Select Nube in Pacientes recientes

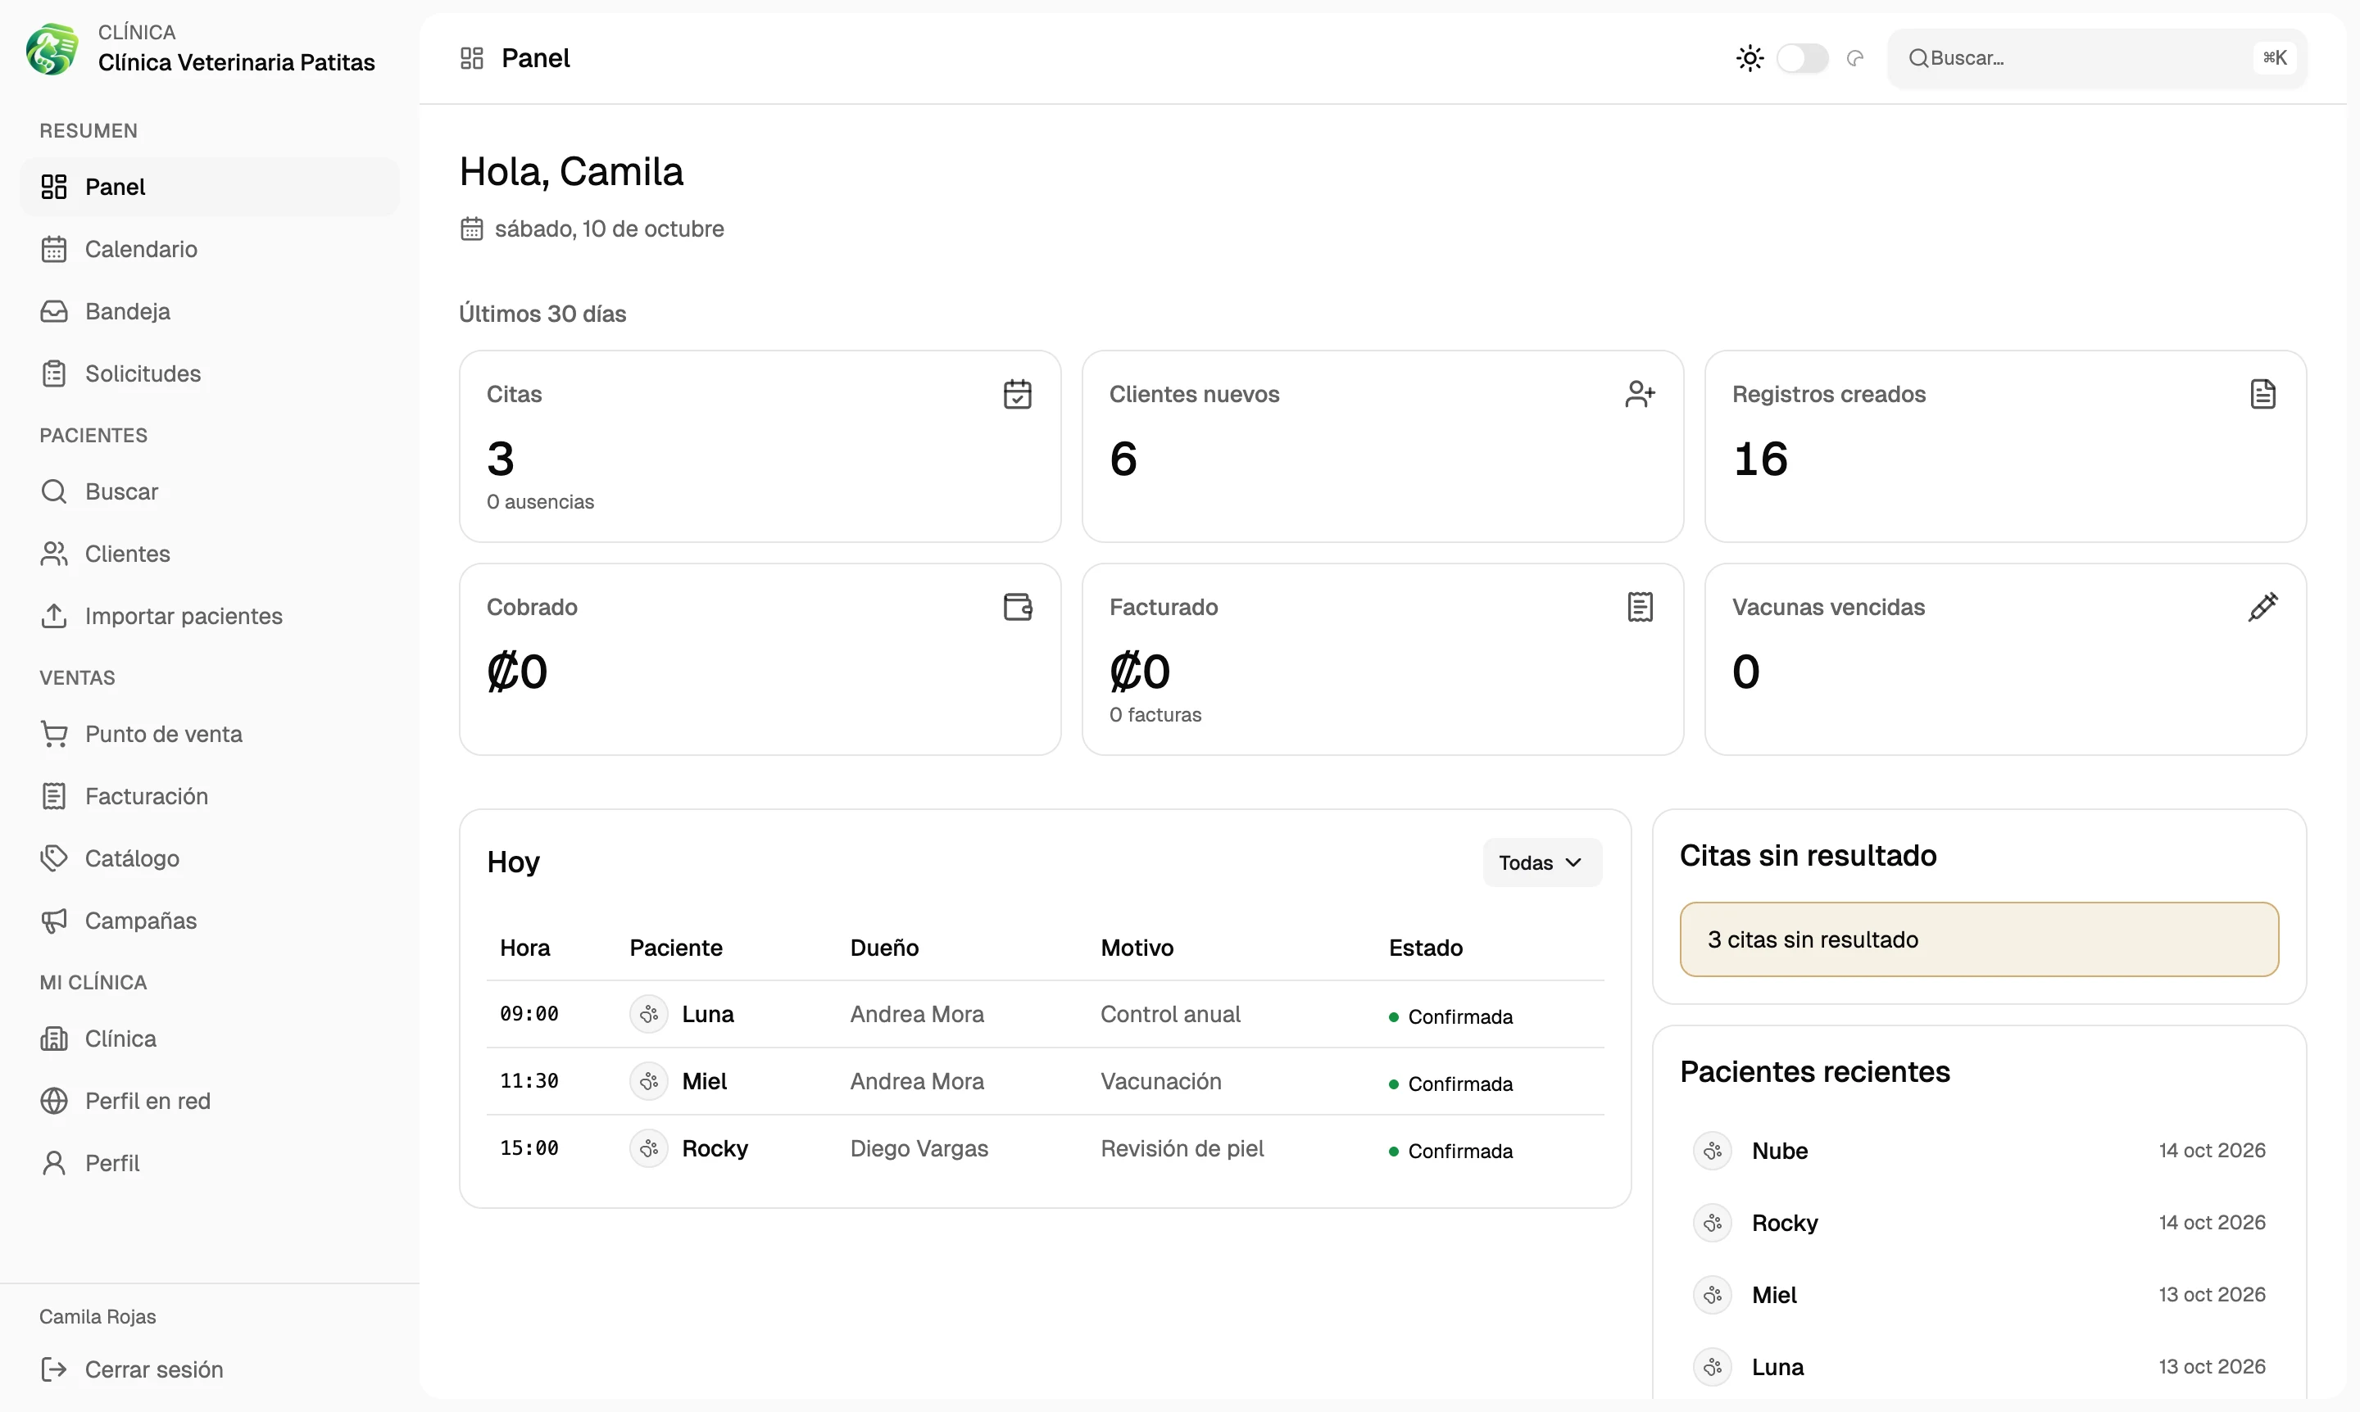click(1979, 1152)
